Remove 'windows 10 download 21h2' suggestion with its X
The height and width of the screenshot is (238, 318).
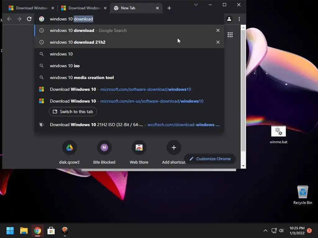[218, 42]
